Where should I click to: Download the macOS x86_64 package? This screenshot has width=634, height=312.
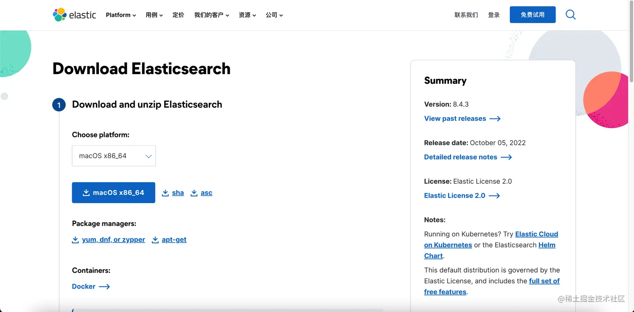[x=114, y=193]
